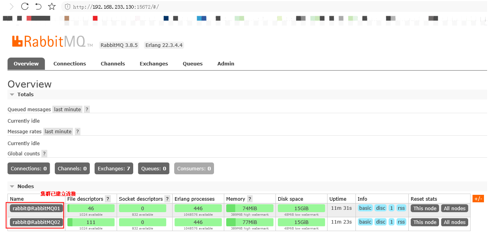The image size is (495, 237).
Task: Open node rabbit@RabbitMQ02 details
Action: click(36, 222)
